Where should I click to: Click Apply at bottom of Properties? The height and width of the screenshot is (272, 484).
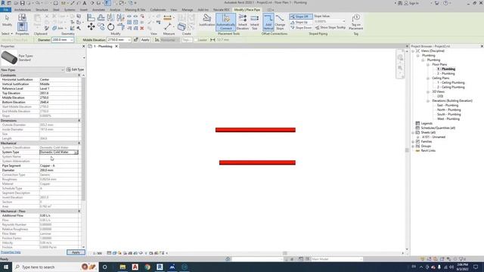coord(76,252)
